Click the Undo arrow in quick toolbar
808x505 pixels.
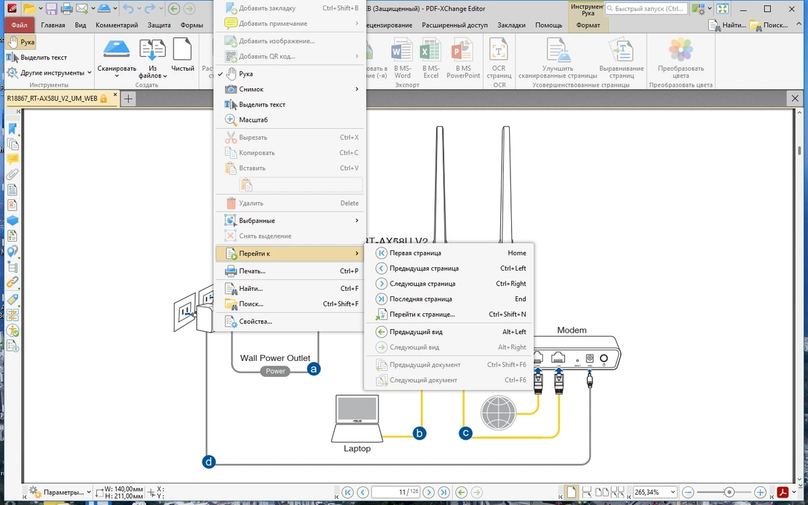pyautogui.click(x=128, y=9)
